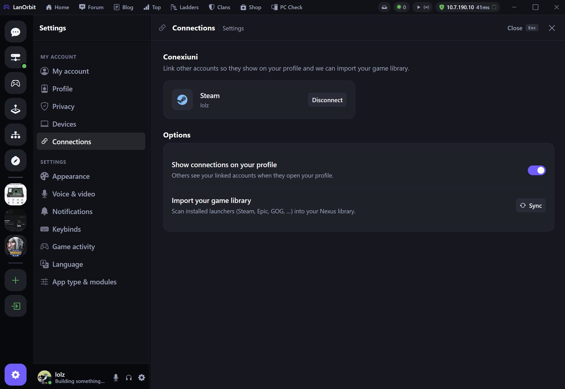Screen dimensions: 565x389
Task: Toggle Show connections on your profile
Action: point(536,170)
